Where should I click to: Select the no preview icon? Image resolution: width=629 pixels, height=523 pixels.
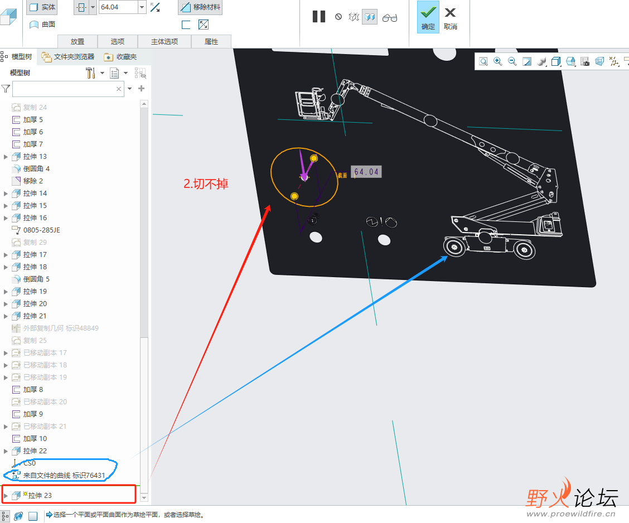(x=338, y=17)
